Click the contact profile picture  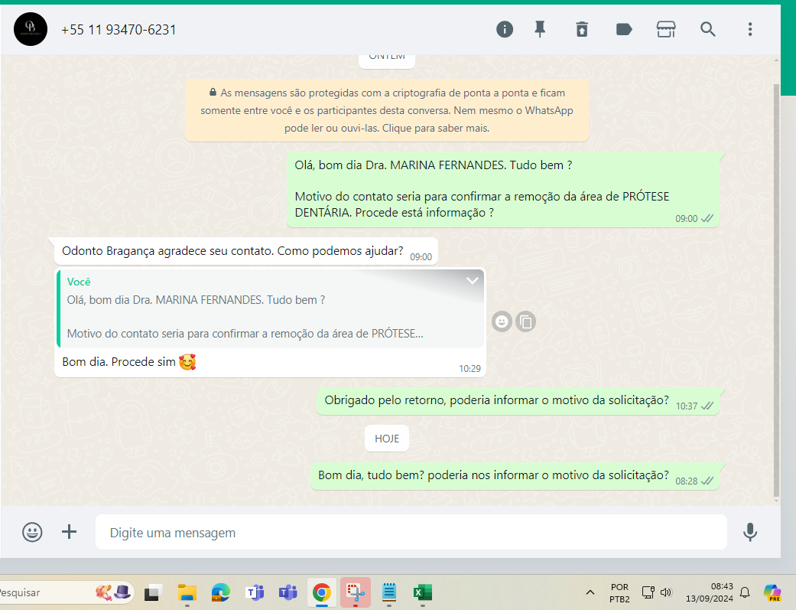coord(31,30)
